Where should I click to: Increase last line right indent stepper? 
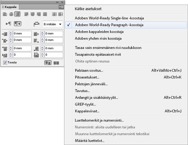[42, 39]
